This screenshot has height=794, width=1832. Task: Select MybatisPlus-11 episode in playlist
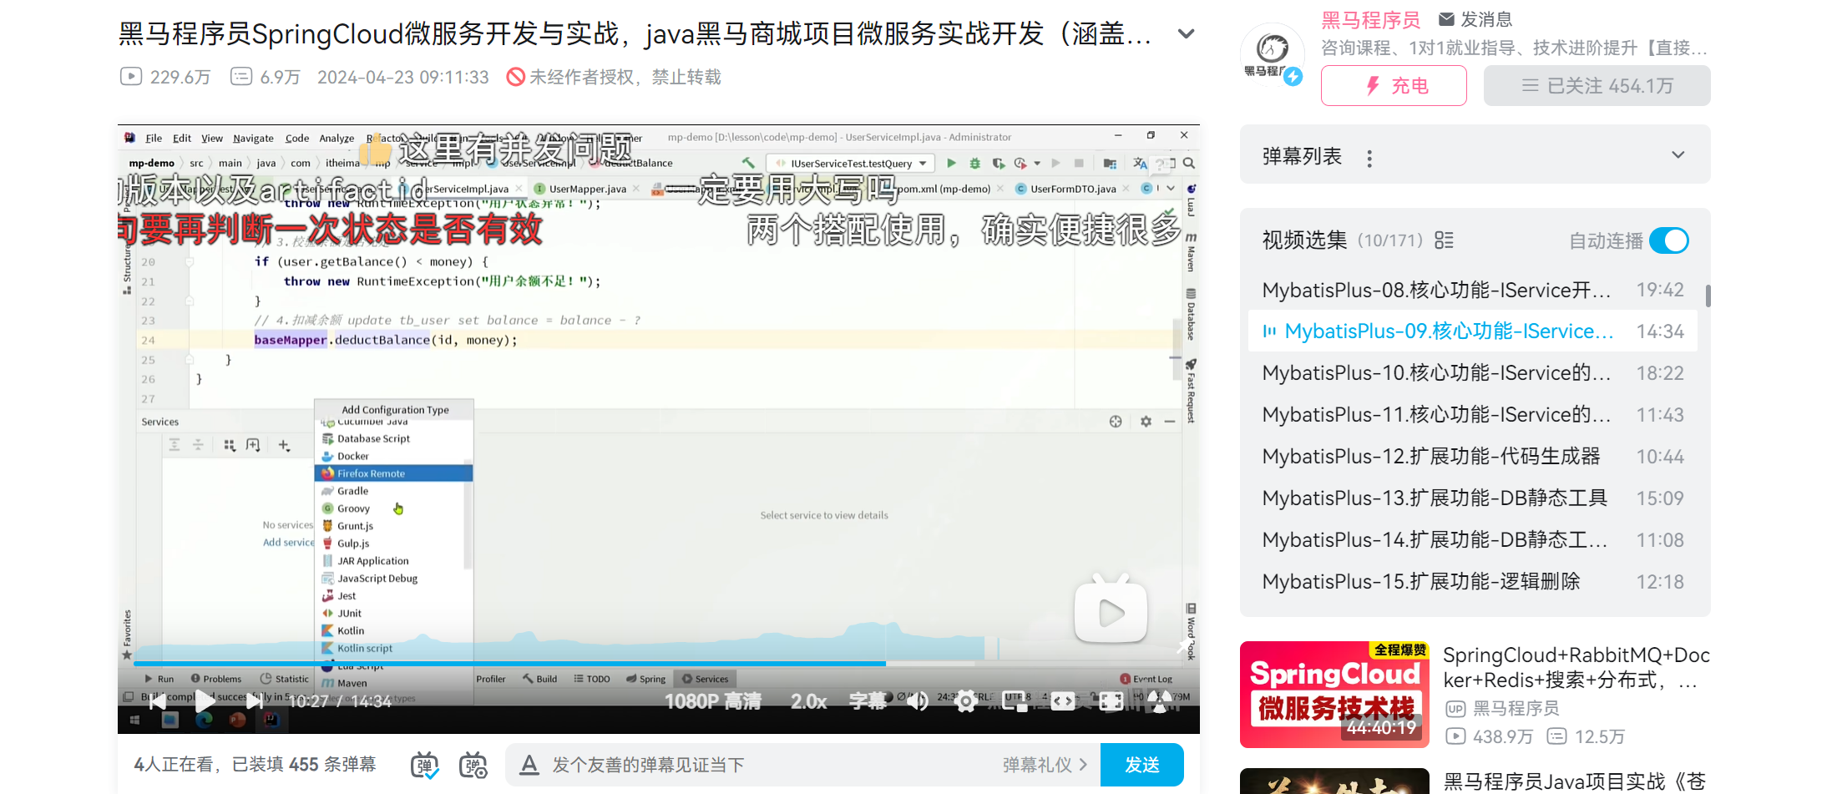1473,415
